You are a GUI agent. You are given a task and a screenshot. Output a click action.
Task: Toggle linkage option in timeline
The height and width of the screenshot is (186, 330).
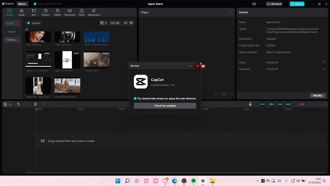click(x=280, y=104)
